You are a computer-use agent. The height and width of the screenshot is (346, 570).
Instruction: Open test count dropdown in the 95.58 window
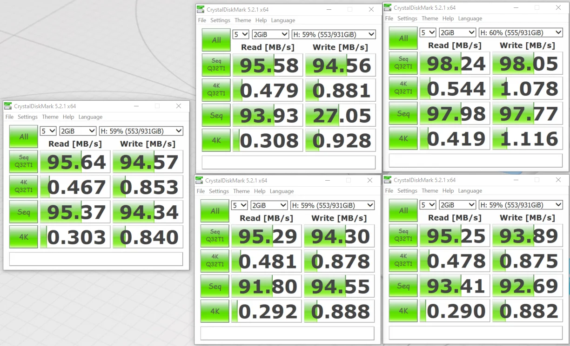tap(241, 34)
